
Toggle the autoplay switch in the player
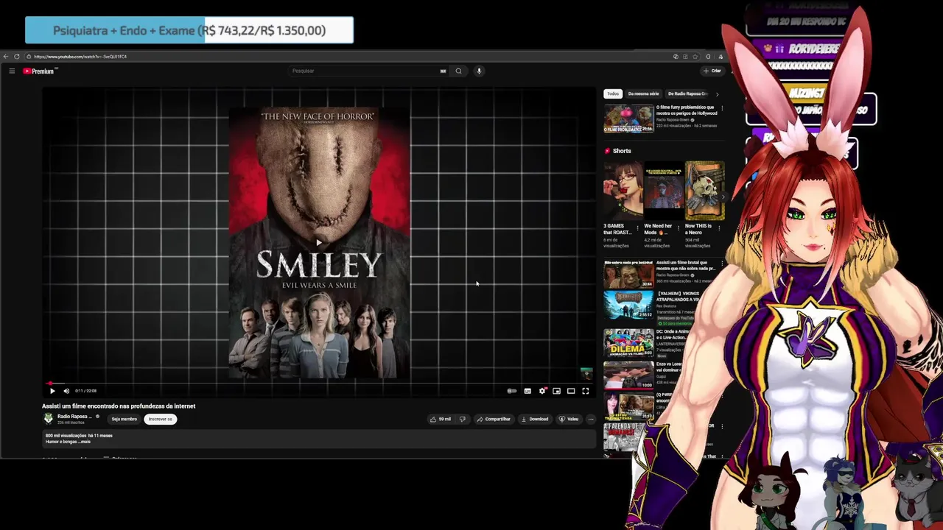[x=512, y=391]
